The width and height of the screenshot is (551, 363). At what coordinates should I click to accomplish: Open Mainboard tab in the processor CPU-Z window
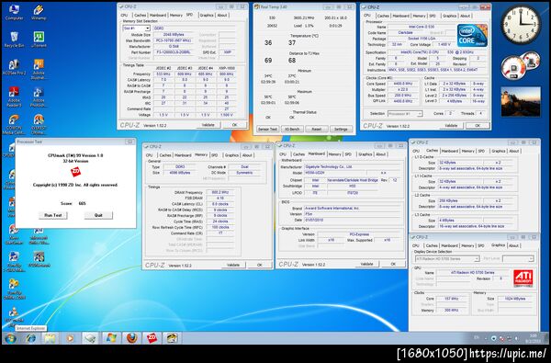point(401,16)
